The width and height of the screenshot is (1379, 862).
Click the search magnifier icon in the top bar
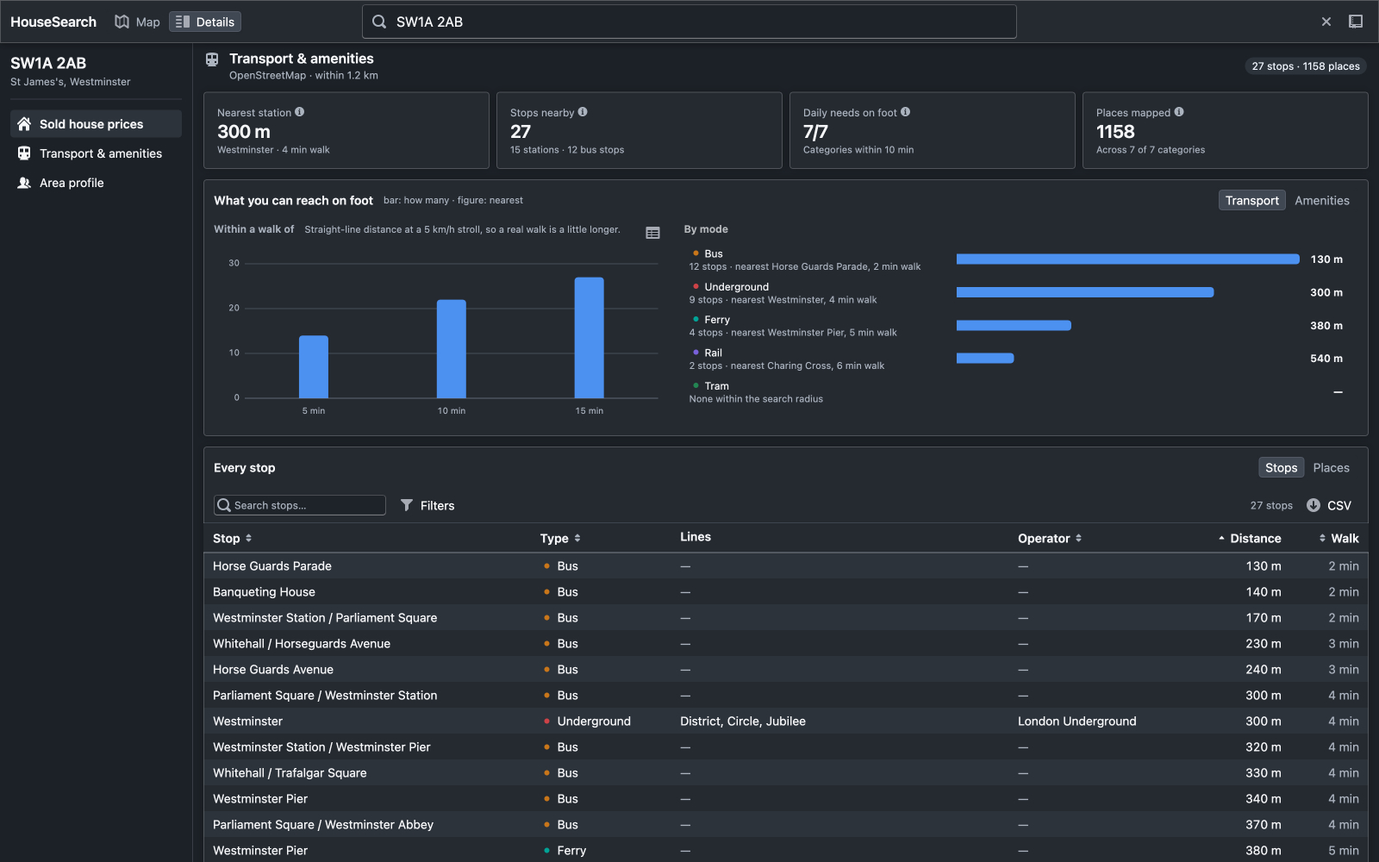(x=379, y=22)
